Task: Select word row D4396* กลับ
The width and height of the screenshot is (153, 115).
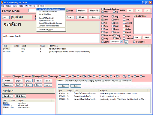Action: tap(77, 49)
